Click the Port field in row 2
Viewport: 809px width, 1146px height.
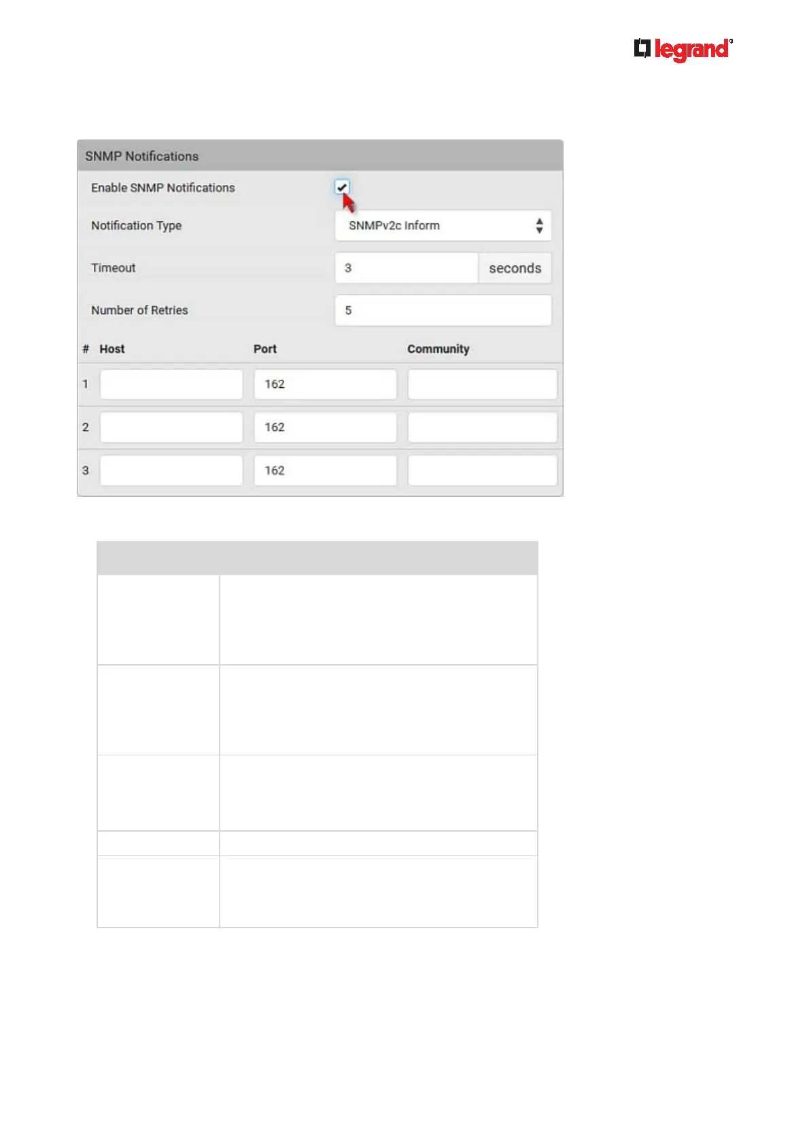click(325, 427)
